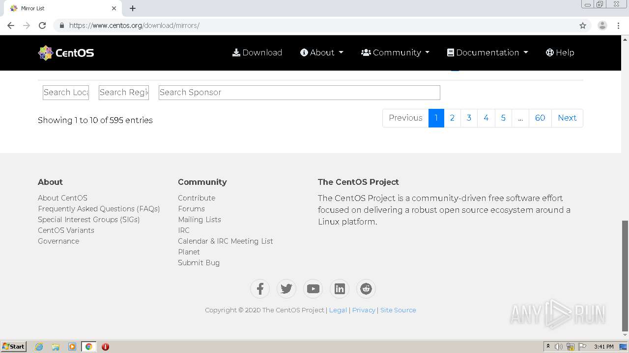Go back in browser history
This screenshot has height=353, width=629.
point(11,25)
